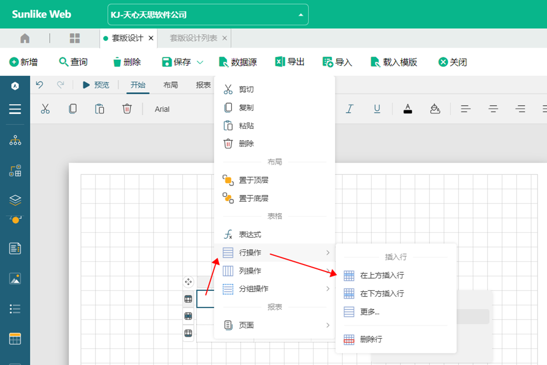Toggle the sidebar hamburger menu

15,109
